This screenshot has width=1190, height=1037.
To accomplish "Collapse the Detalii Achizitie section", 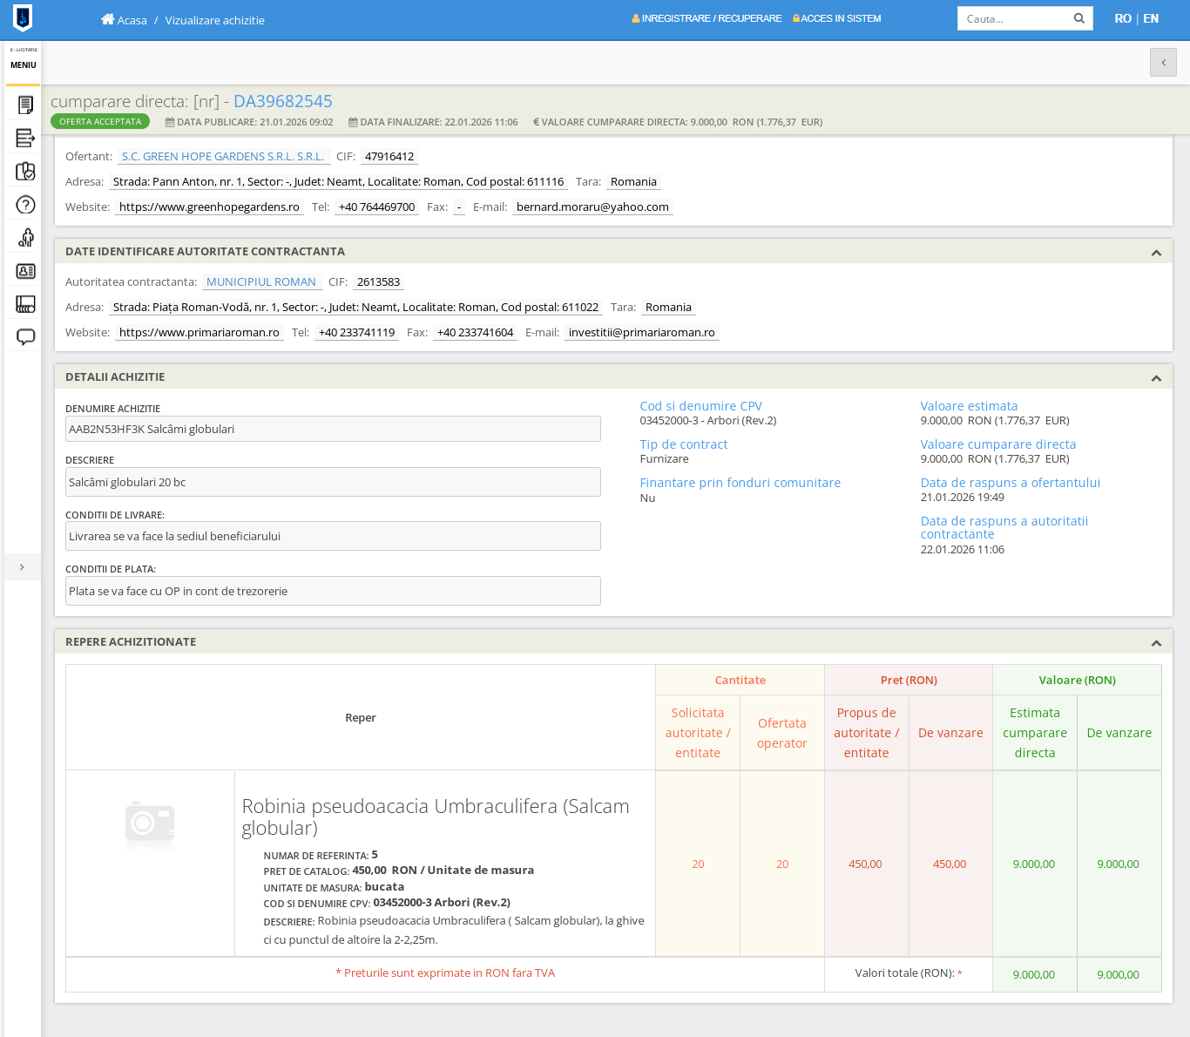I will coord(1156,378).
